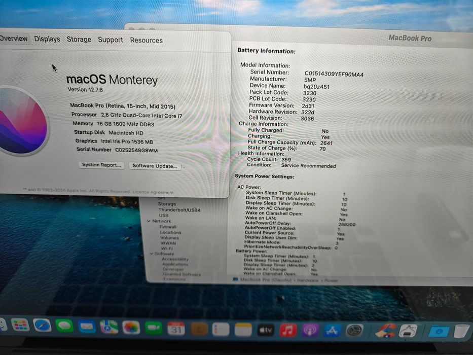Select Volumes under Network
The height and width of the screenshot is (355, 473).
click(x=169, y=237)
